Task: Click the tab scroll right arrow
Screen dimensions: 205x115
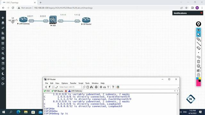Action: (177, 91)
